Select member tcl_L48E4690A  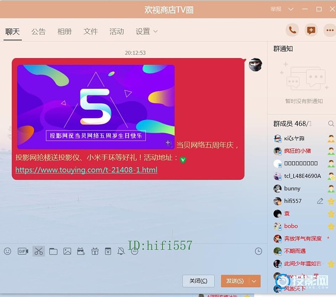(302, 176)
